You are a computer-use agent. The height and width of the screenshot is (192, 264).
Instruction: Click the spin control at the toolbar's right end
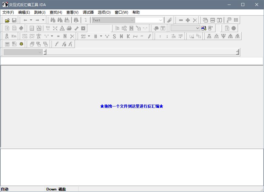point(238,52)
